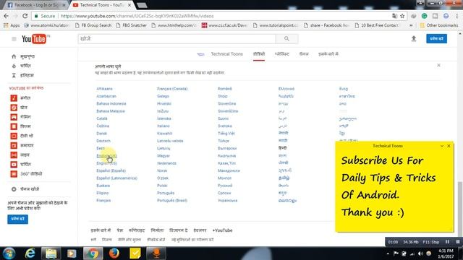
Task: Choose English (UK) language
Action: (106, 156)
